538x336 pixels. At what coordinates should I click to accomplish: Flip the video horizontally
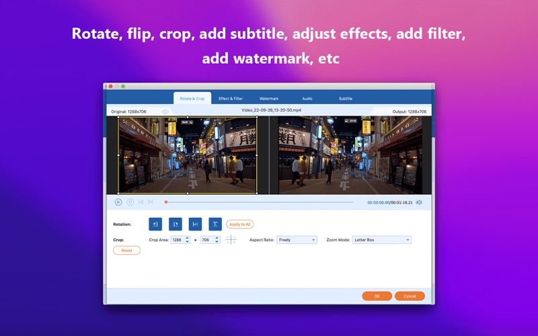pyautogui.click(x=195, y=224)
